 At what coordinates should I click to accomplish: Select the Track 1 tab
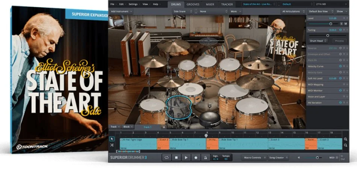click(x=147, y=127)
